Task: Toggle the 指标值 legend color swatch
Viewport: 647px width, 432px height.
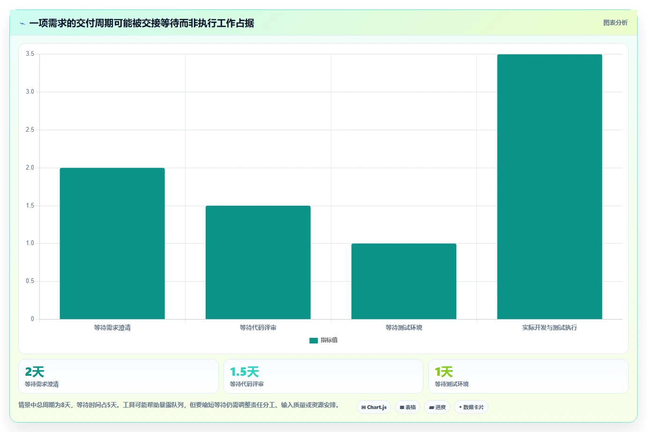Action: point(313,341)
